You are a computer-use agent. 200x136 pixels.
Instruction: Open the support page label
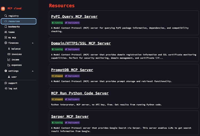click(13, 83)
